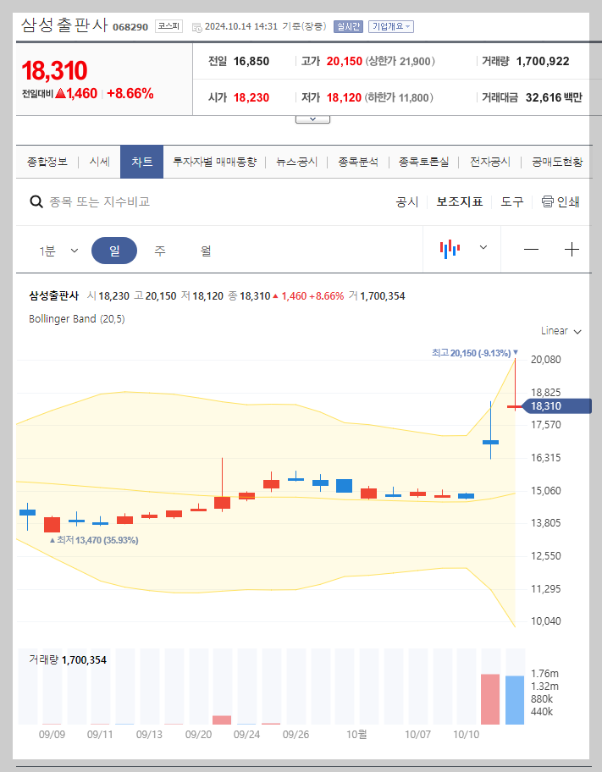Zoom out the chart with minus icon
Viewport: 602px width, 772px height.
coord(531,250)
